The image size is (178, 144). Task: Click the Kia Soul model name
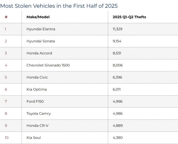pos(34,138)
